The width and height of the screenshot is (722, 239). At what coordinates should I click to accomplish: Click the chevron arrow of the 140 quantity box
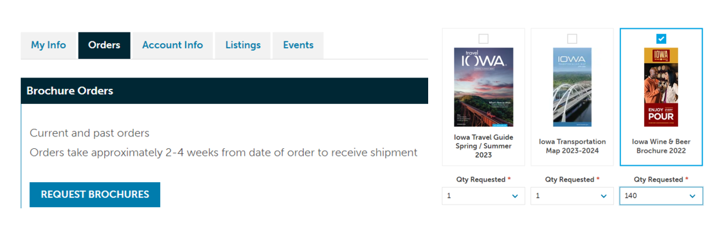(692, 196)
